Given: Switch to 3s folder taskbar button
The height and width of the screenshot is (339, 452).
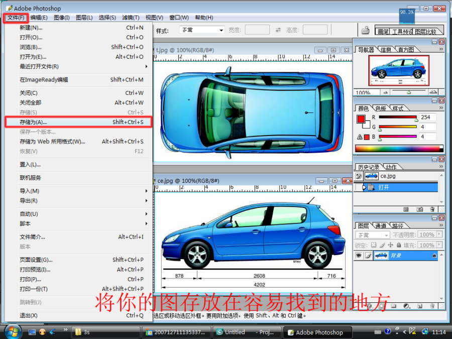Looking at the screenshot, I should (x=105, y=332).
